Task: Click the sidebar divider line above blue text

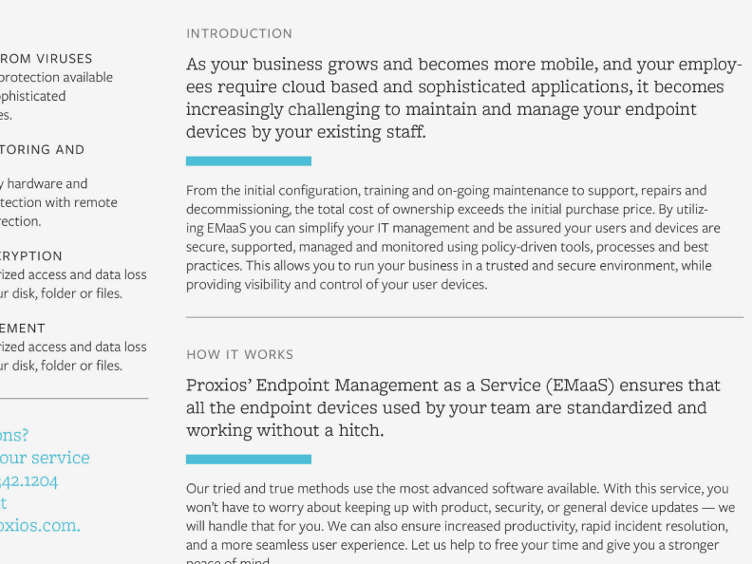Action: pos(74,398)
